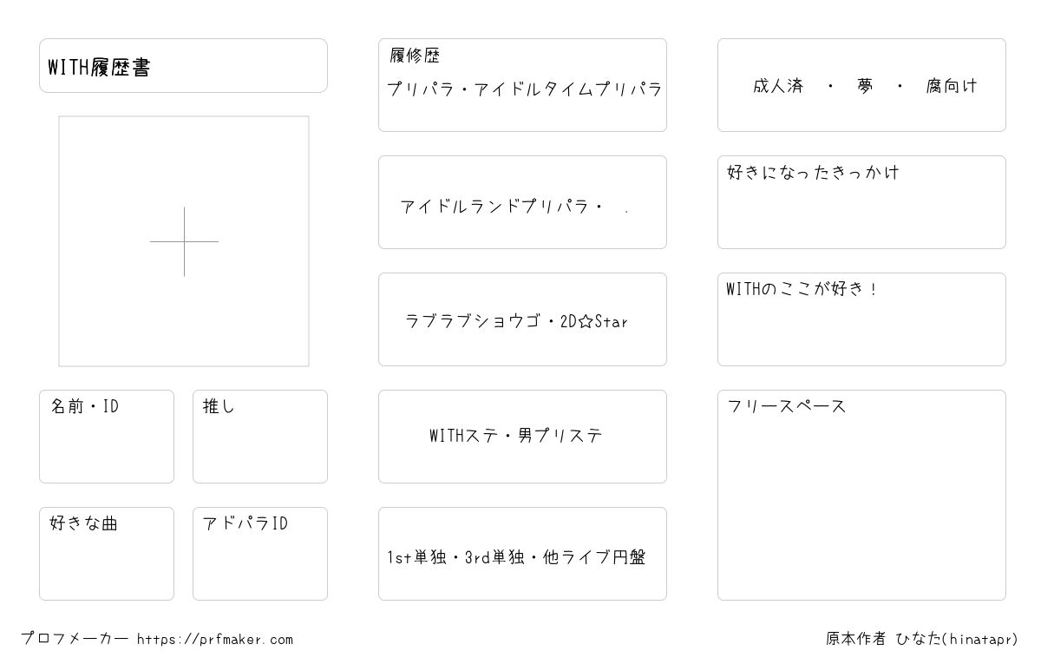Click the 履修歴 heading label
Viewport: 1041px width, 651px height.
point(415,56)
